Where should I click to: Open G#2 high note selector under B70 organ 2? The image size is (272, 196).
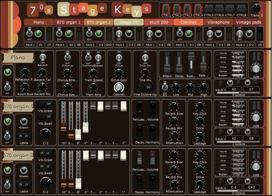coord(109,45)
